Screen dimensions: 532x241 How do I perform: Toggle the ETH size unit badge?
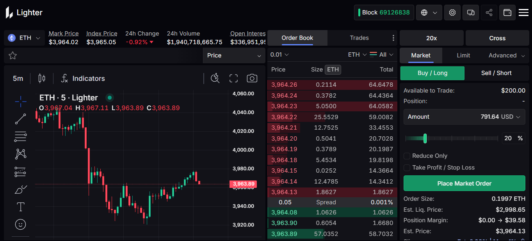click(x=333, y=70)
